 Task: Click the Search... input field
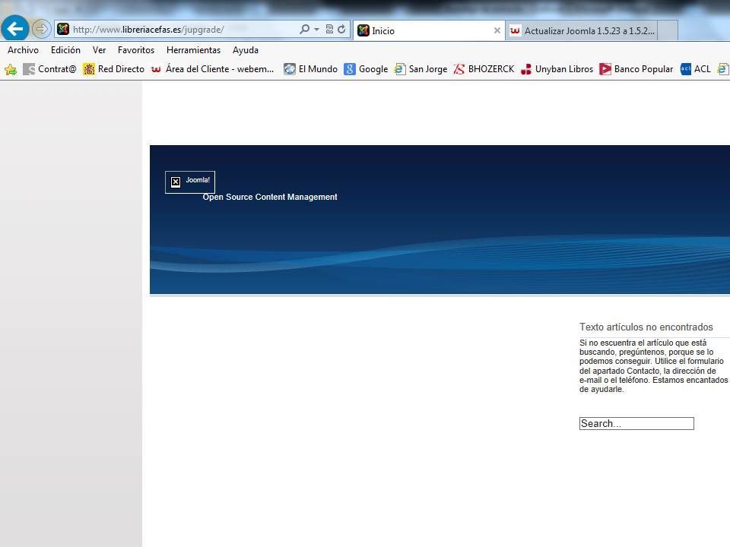(636, 423)
